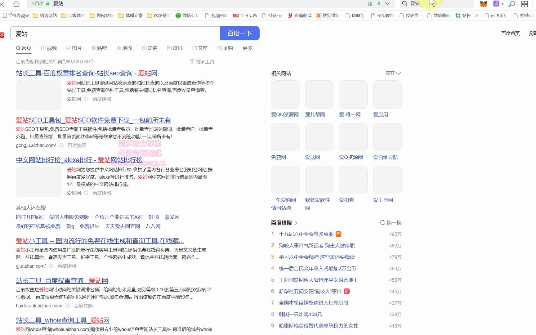Expand 相关网站 with 展开
The image size is (536, 335).
pos(393,74)
